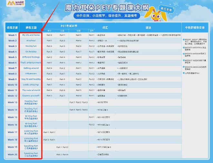The image size is (213, 163).
Task: Select the topic 'Getting around'
Action: click(x=31, y=68)
